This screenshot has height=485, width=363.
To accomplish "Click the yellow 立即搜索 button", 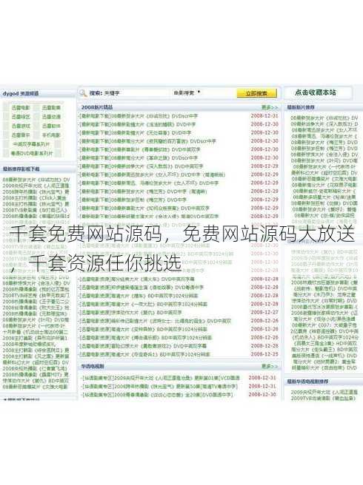I will (256, 93).
